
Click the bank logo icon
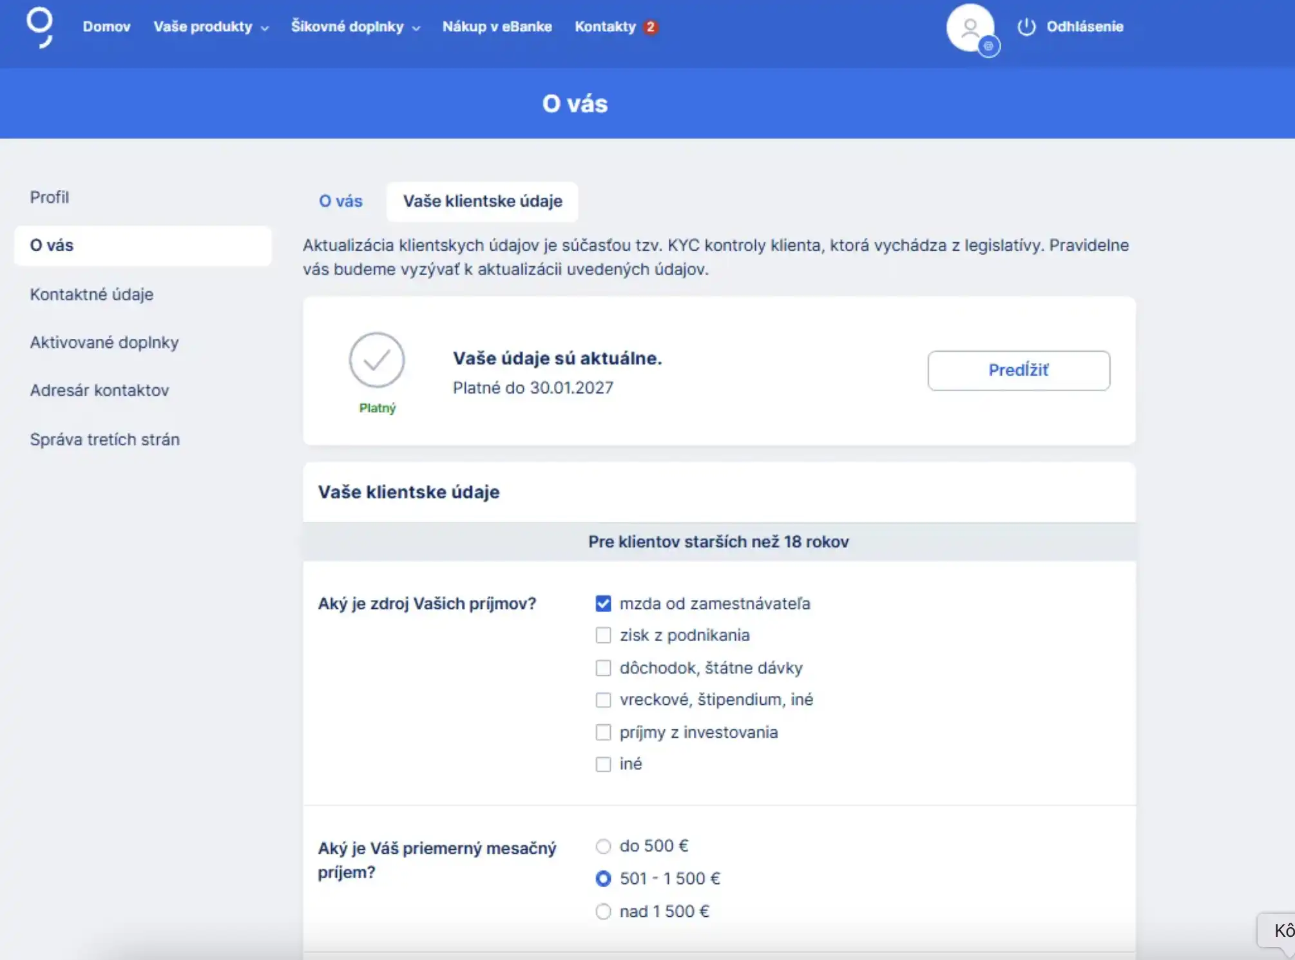pyautogui.click(x=39, y=27)
